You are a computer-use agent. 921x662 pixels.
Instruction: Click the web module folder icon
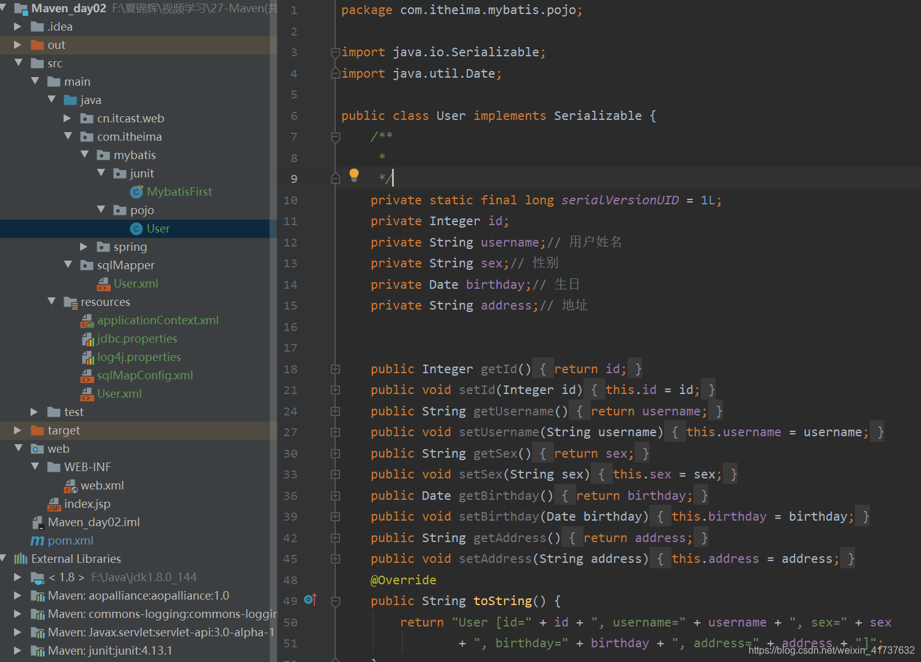[x=37, y=448]
